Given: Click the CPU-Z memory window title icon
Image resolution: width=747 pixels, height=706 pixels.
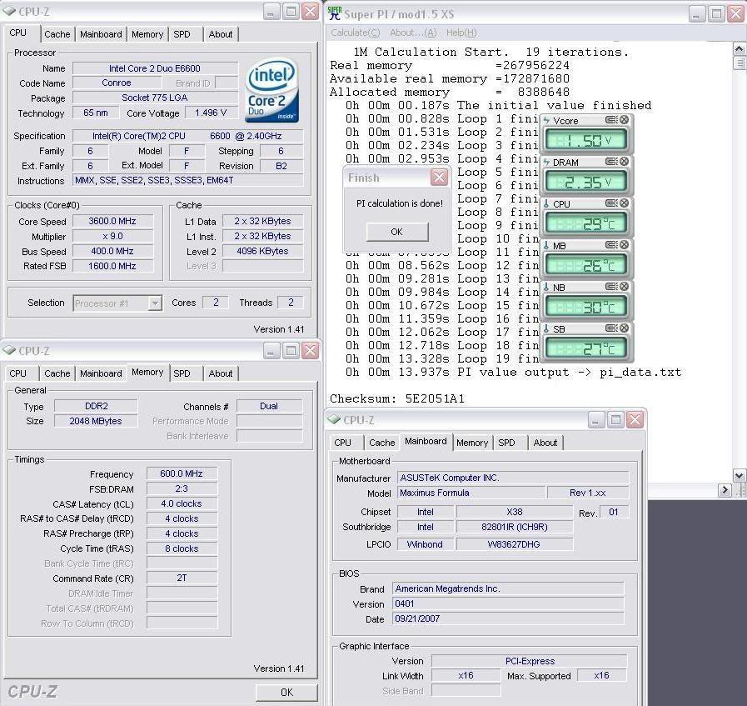Looking at the screenshot, I should click(9, 350).
